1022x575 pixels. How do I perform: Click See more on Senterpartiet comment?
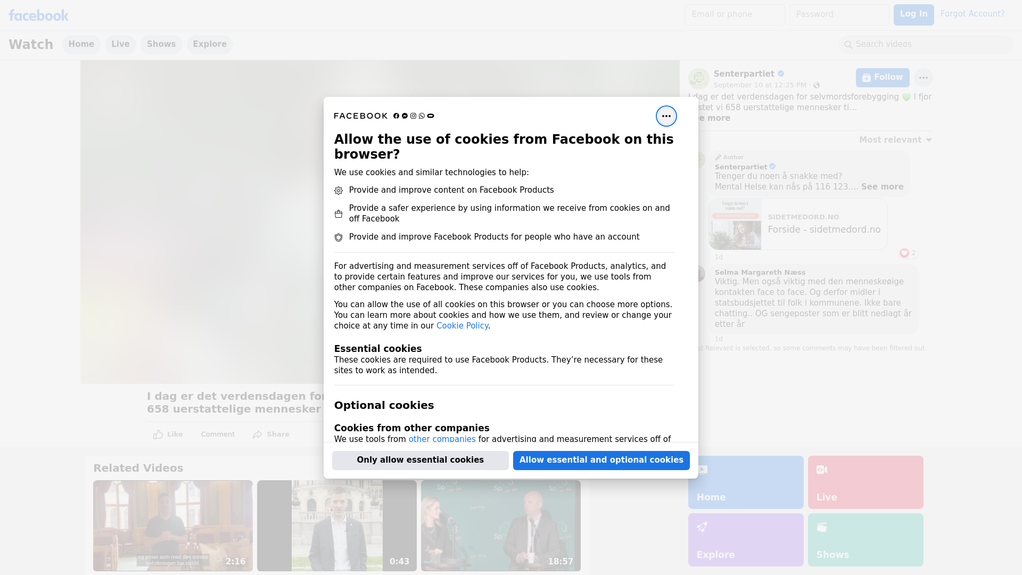pos(882,187)
